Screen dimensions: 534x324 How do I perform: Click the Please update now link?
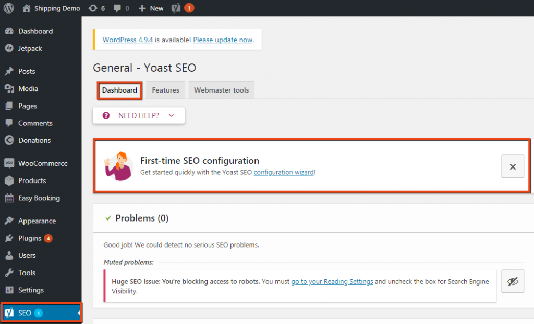click(223, 40)
